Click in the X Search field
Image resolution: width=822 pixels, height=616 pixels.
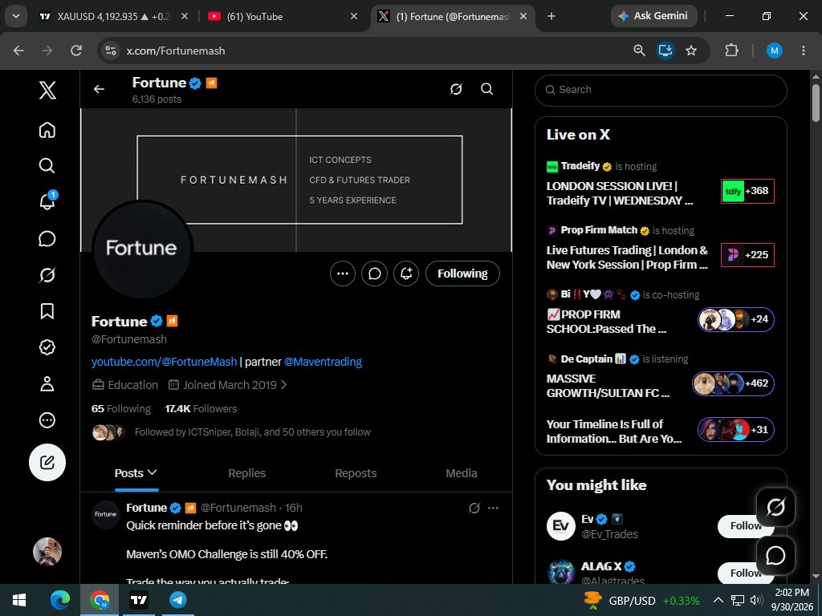pyautogui.click(x=661, y=90)
